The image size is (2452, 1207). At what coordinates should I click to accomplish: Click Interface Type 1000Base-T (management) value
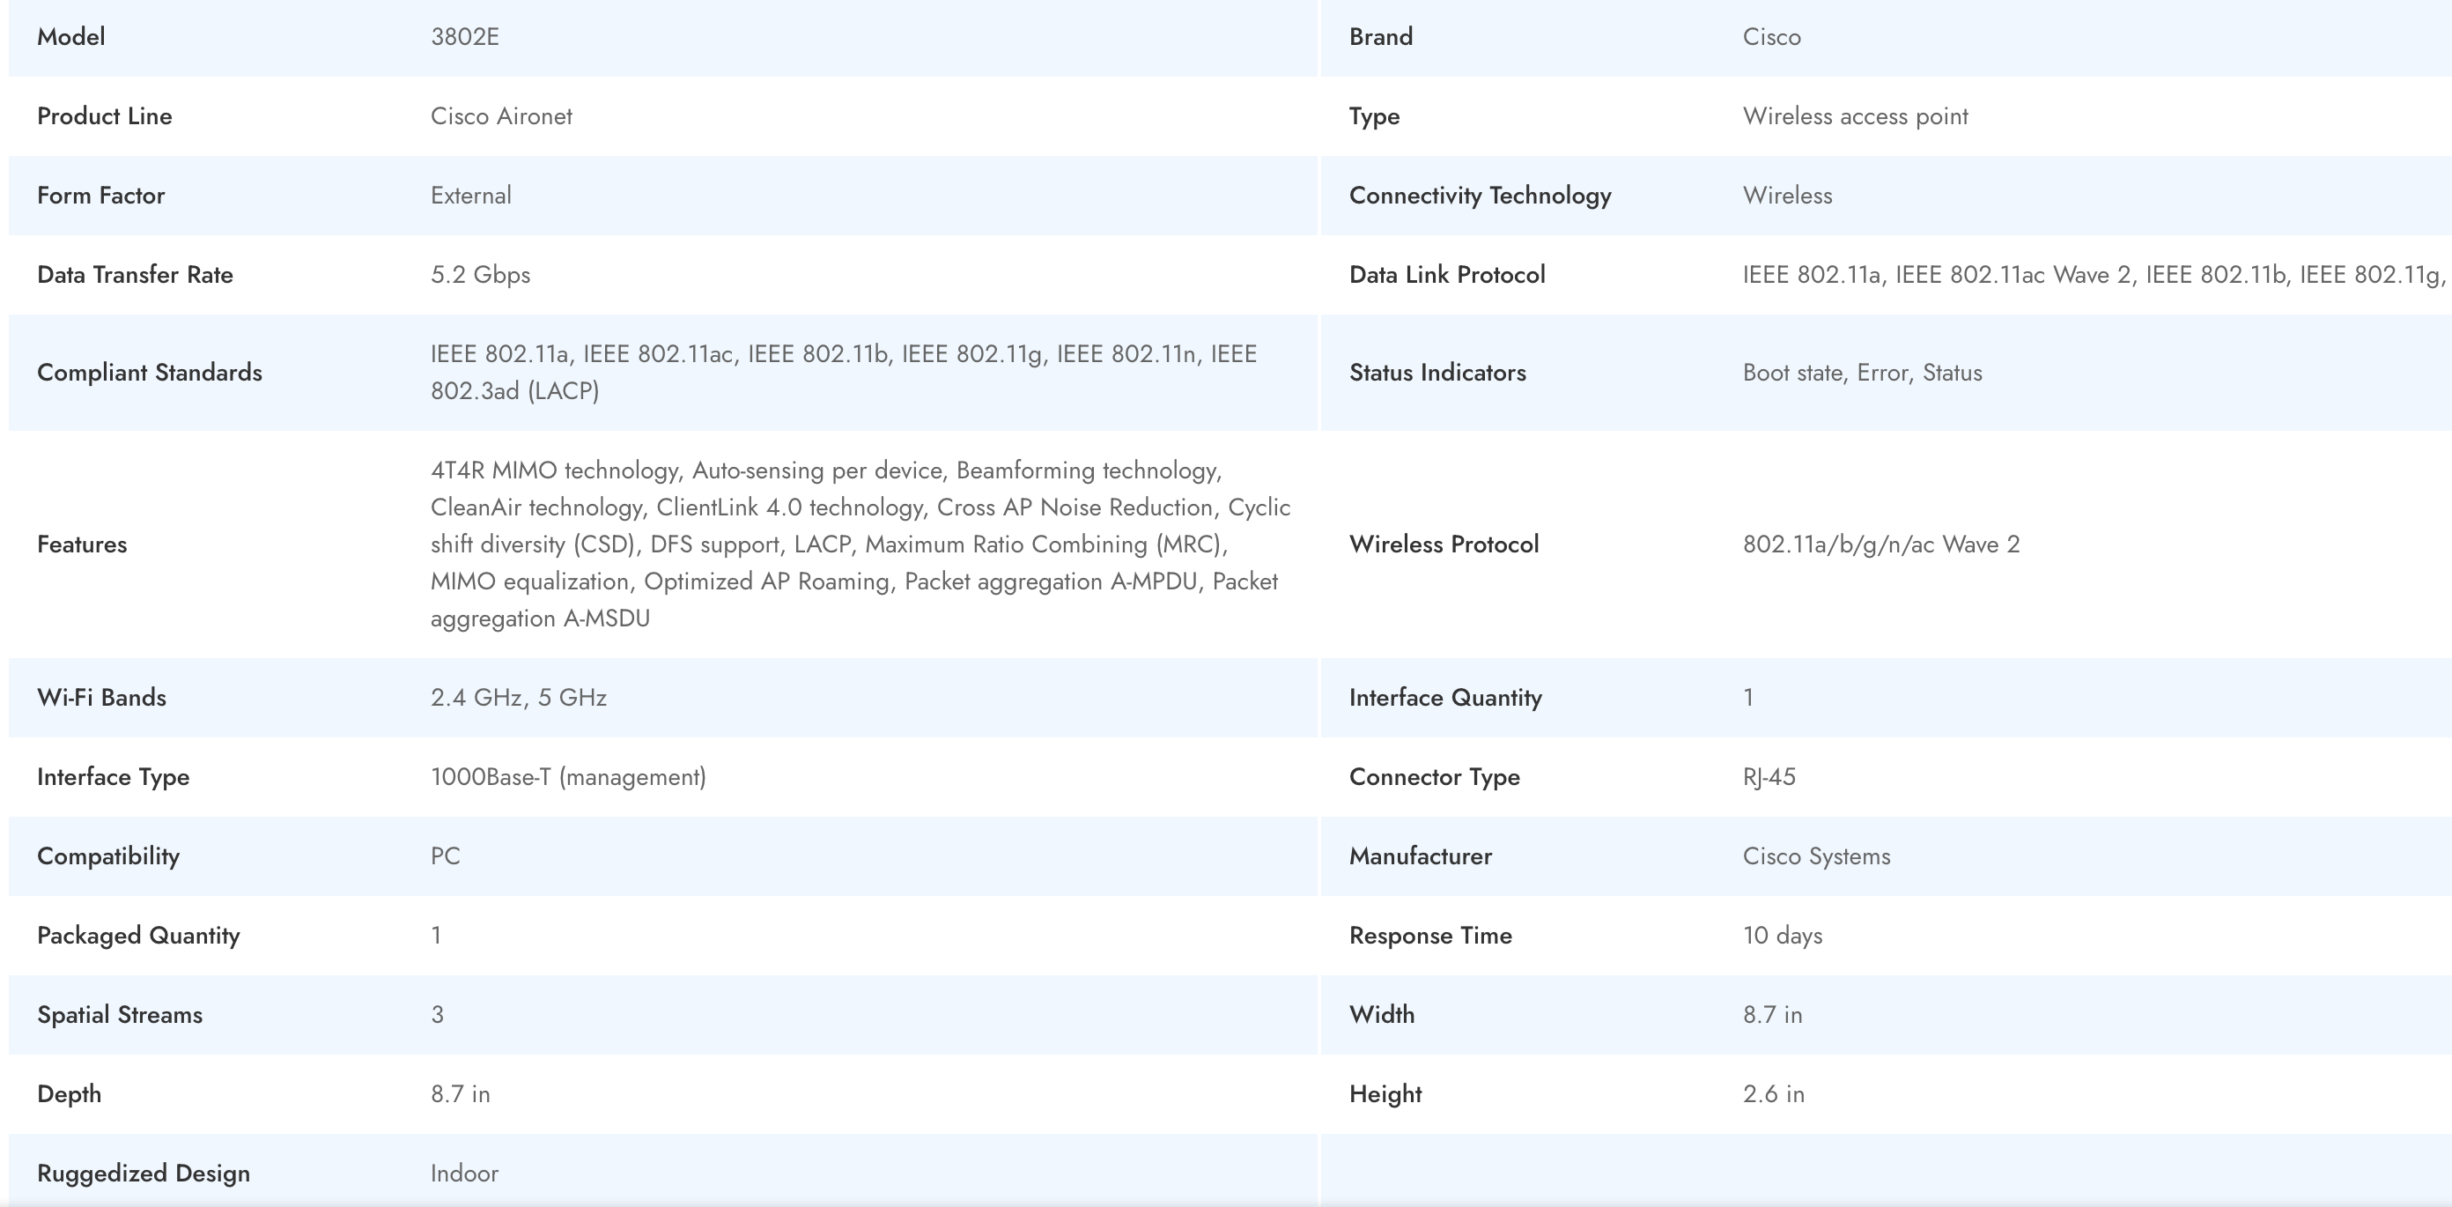[x=567, y=777]
